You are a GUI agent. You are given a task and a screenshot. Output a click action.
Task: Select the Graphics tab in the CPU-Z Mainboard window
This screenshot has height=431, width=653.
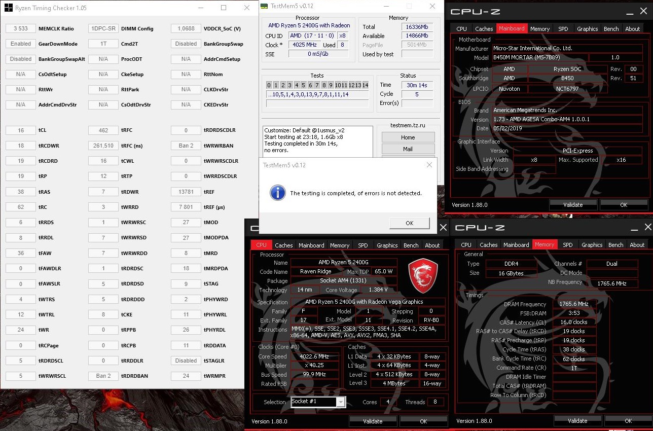tap(587, 29)
